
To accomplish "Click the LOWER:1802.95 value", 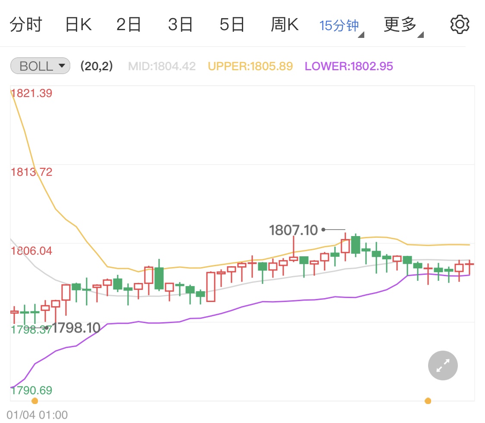I will point(349,66).
